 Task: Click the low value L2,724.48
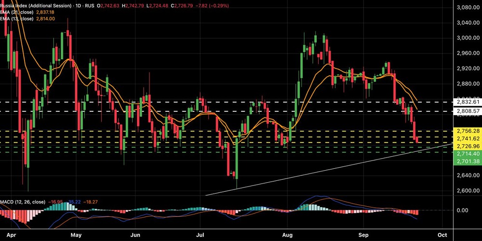coord(158,6)
